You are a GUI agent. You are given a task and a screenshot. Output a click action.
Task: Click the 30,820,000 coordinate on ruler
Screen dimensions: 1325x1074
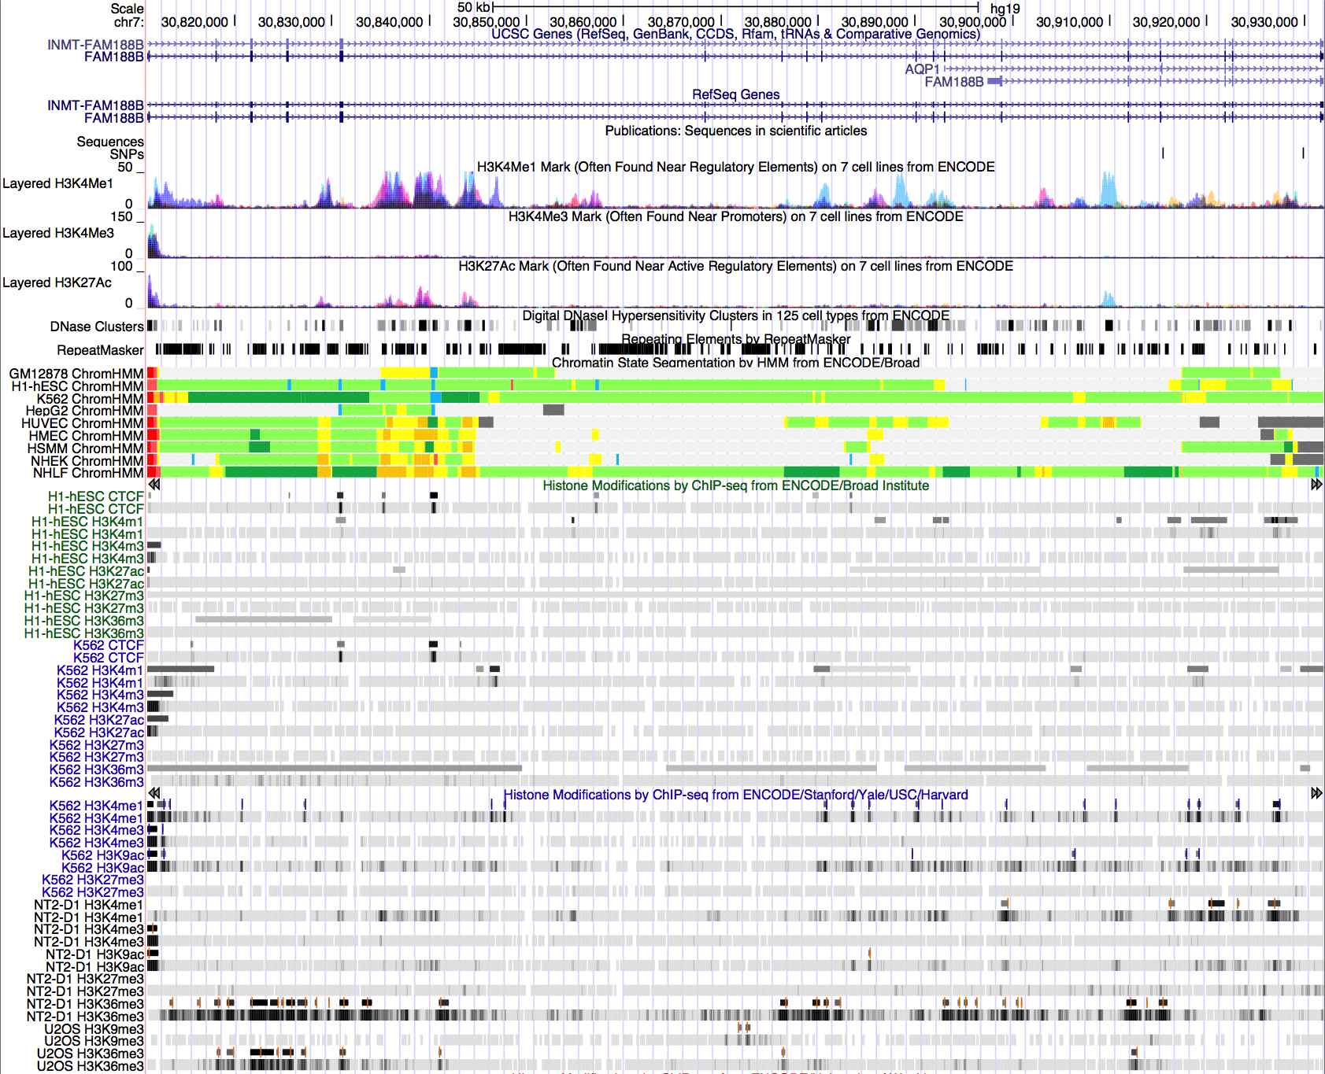point(194,22)
